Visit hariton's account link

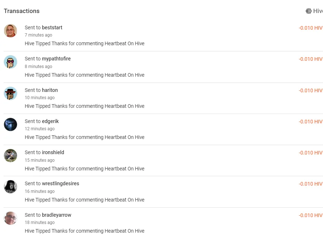50,90
